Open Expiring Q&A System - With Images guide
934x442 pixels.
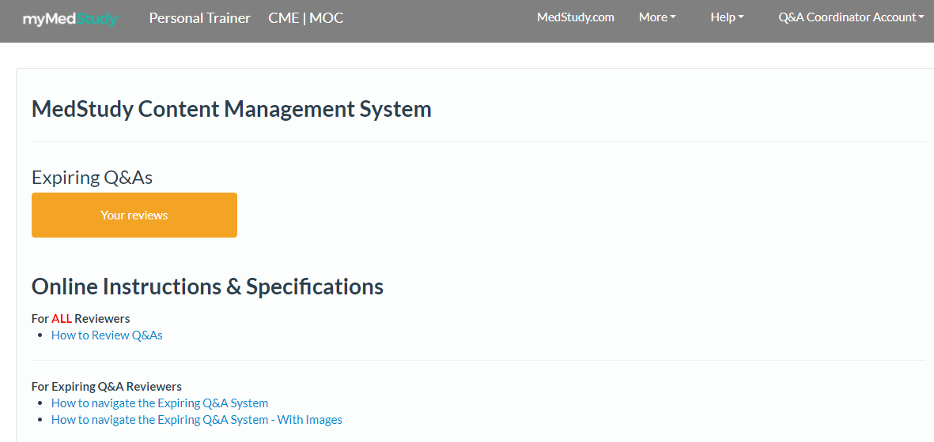197,419
